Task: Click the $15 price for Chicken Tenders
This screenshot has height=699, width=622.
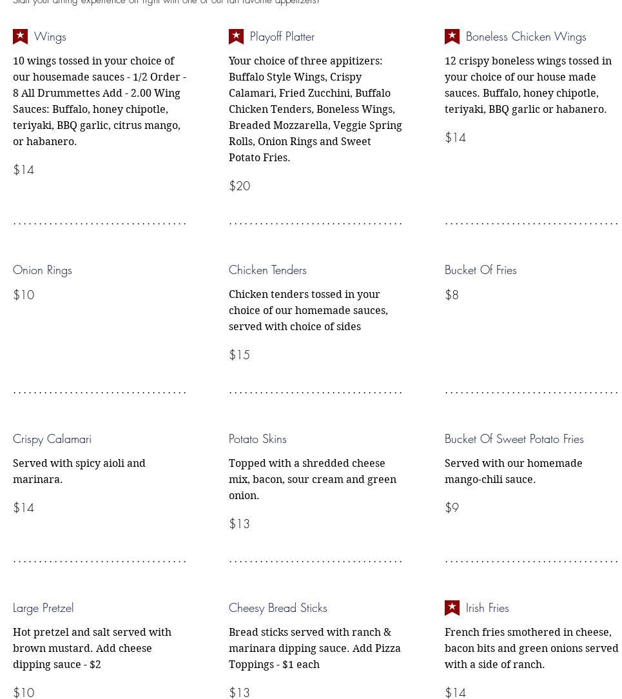Action: [239, 355]
